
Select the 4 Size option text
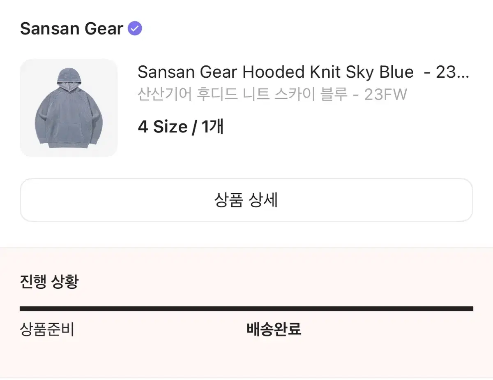coord(163,127)
